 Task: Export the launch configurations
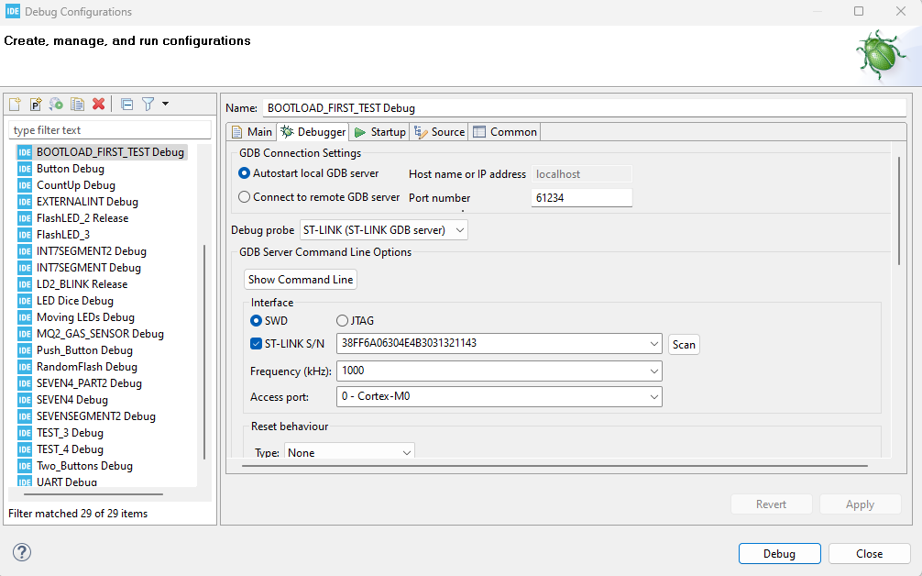click(55, 104)
